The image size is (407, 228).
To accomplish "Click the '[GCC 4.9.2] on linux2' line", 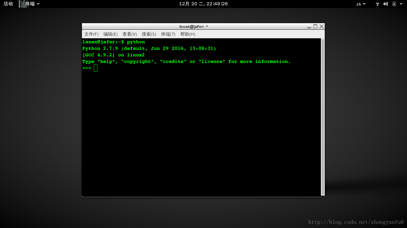I will [x=114, y=55].
